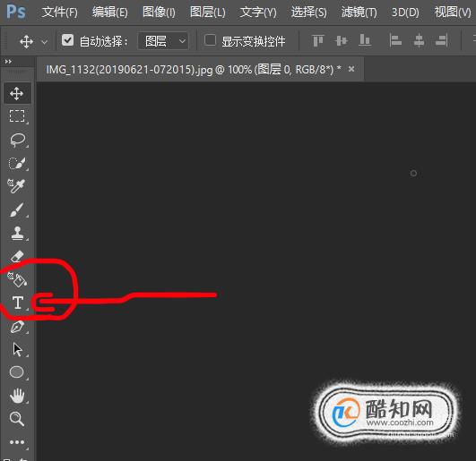This screenshot has width=476, height=461.
Task: Open the 文件(F) menu
Action: pos(59,13)
